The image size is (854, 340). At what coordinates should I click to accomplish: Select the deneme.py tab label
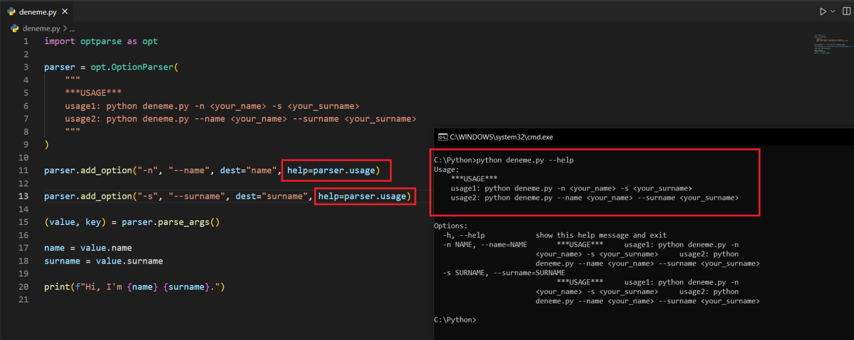37,12
